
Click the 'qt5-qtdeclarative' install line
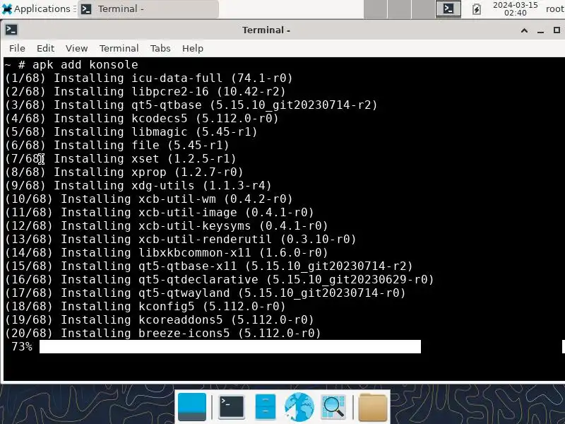pos(220,279)
